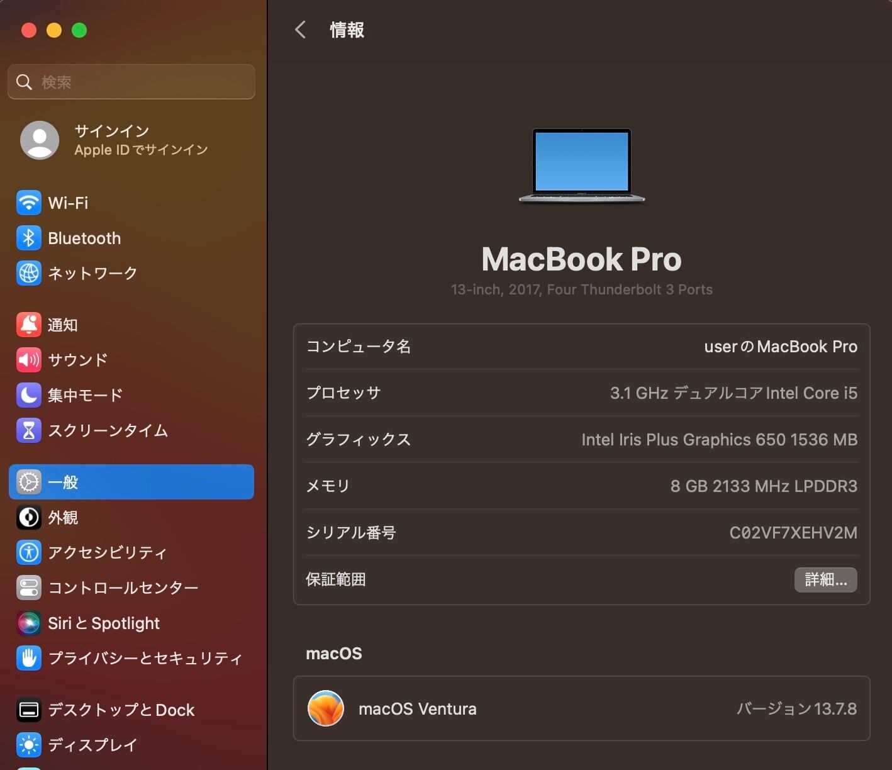Click the serial number C02VF7XEHV2M
The image size is (892, 770).
pos(793,533)
